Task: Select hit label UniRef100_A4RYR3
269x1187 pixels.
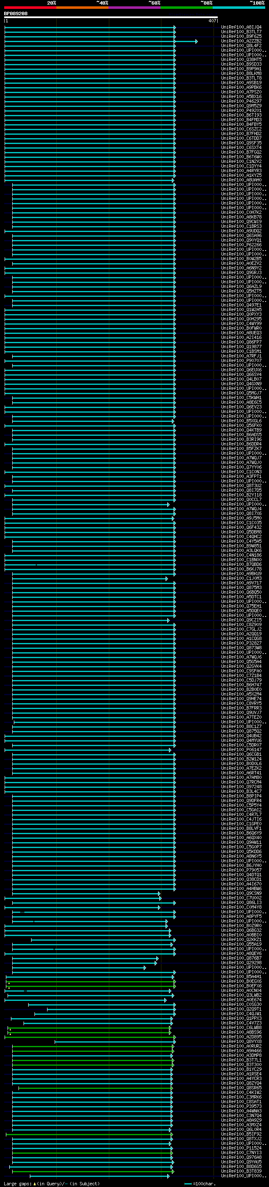Action: click(241, 171)
